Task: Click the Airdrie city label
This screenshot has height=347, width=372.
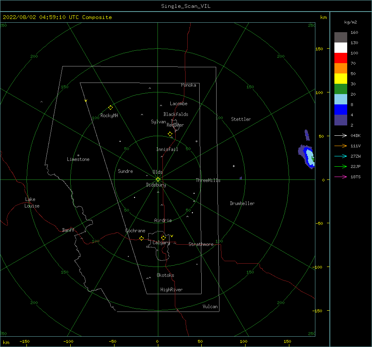Action: 163,220
